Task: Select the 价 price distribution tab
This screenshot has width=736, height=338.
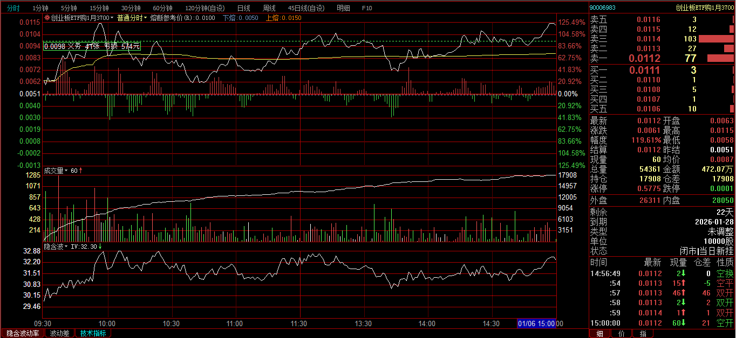Action: [621, 333]
